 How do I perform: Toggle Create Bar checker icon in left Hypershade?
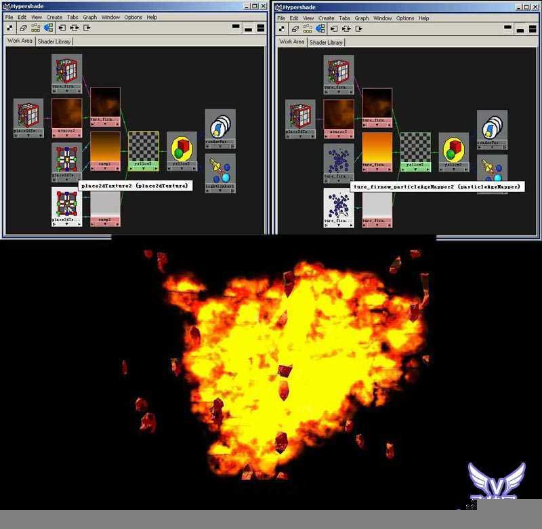pyautogui.click(x=10, y=28)
